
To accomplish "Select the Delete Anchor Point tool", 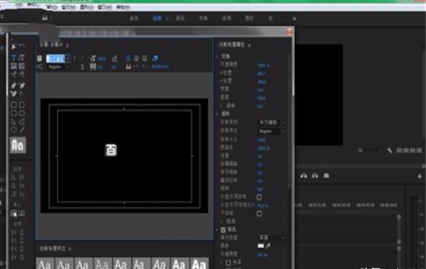I will (22, 86).
